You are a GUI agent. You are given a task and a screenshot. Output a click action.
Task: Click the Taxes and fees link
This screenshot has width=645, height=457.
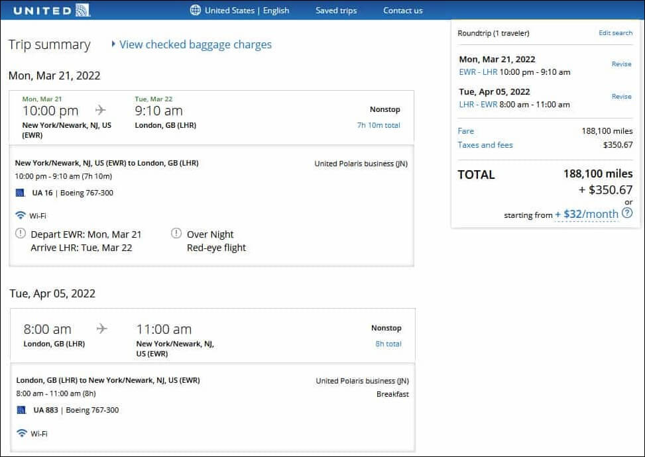pos(485,144)
